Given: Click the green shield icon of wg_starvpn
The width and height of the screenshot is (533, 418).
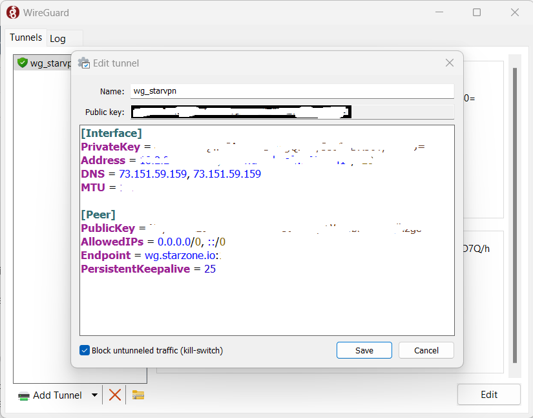Looking at the screenshot, I should pyautogui.click(x=23, y=63).
